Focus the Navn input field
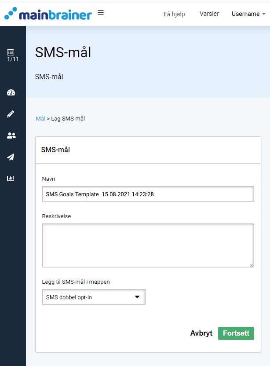270x366 pixels. tap(148, 194)
